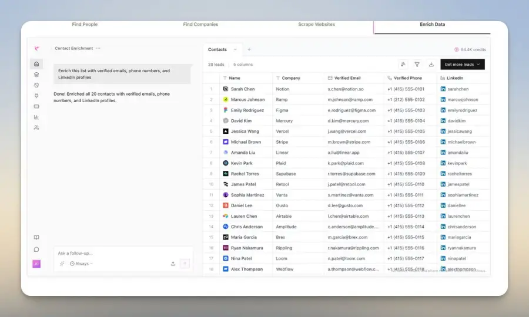Click Stripe logo beside Michael Brown

click(226, 142)
